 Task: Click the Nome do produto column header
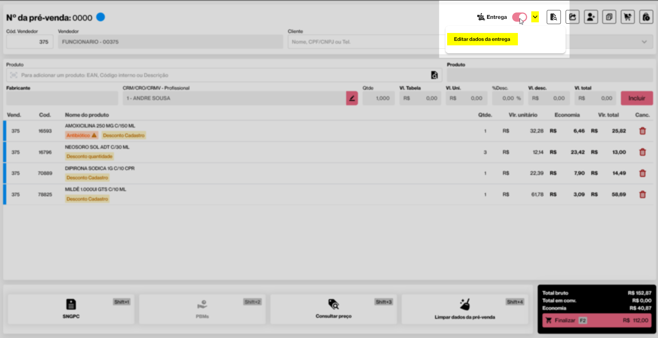click(x=87, y=115)
